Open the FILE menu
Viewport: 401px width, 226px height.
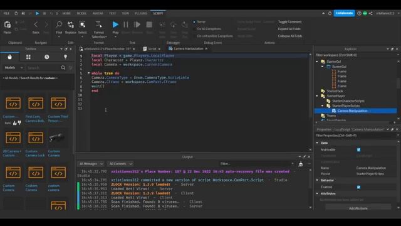pos(6,13)
